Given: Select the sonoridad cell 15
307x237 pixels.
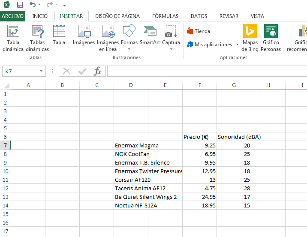Looking at the screenshot, I should (234, 205).
